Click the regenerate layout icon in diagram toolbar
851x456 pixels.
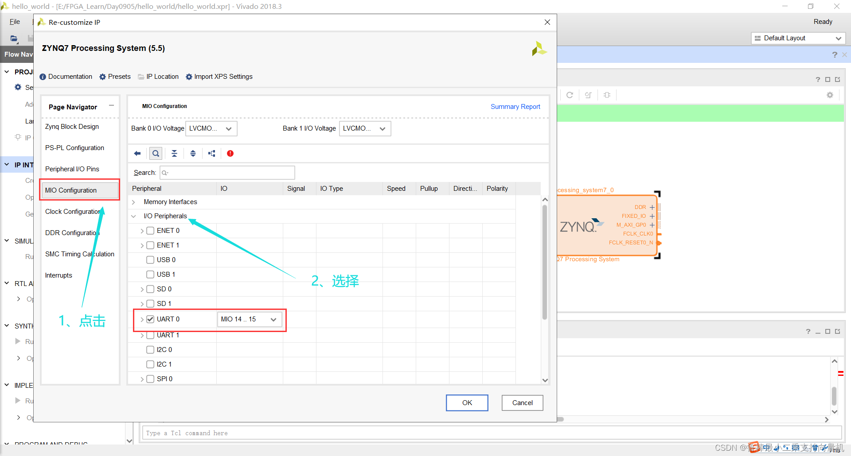tap(607, 95)
